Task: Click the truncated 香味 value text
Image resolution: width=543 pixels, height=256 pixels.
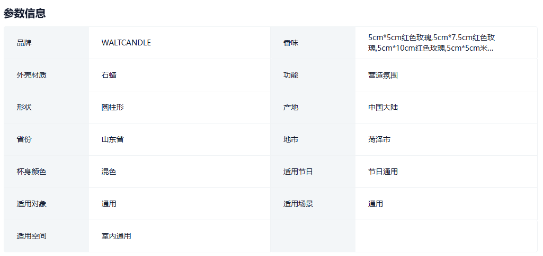Action: (x=432, y=43)
